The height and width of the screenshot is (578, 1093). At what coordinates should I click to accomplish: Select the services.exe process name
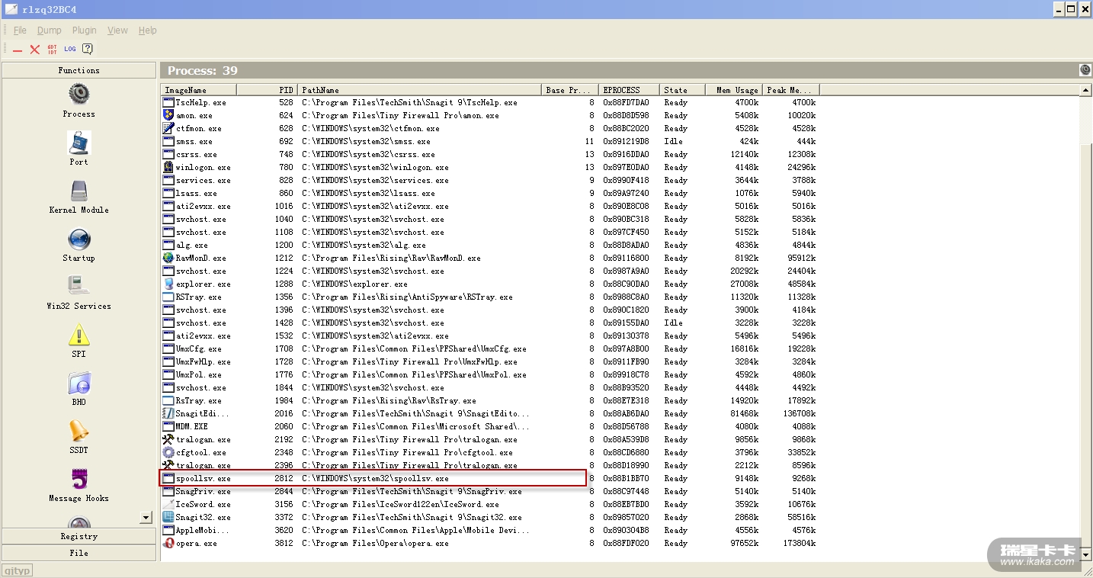click(204, 180)
